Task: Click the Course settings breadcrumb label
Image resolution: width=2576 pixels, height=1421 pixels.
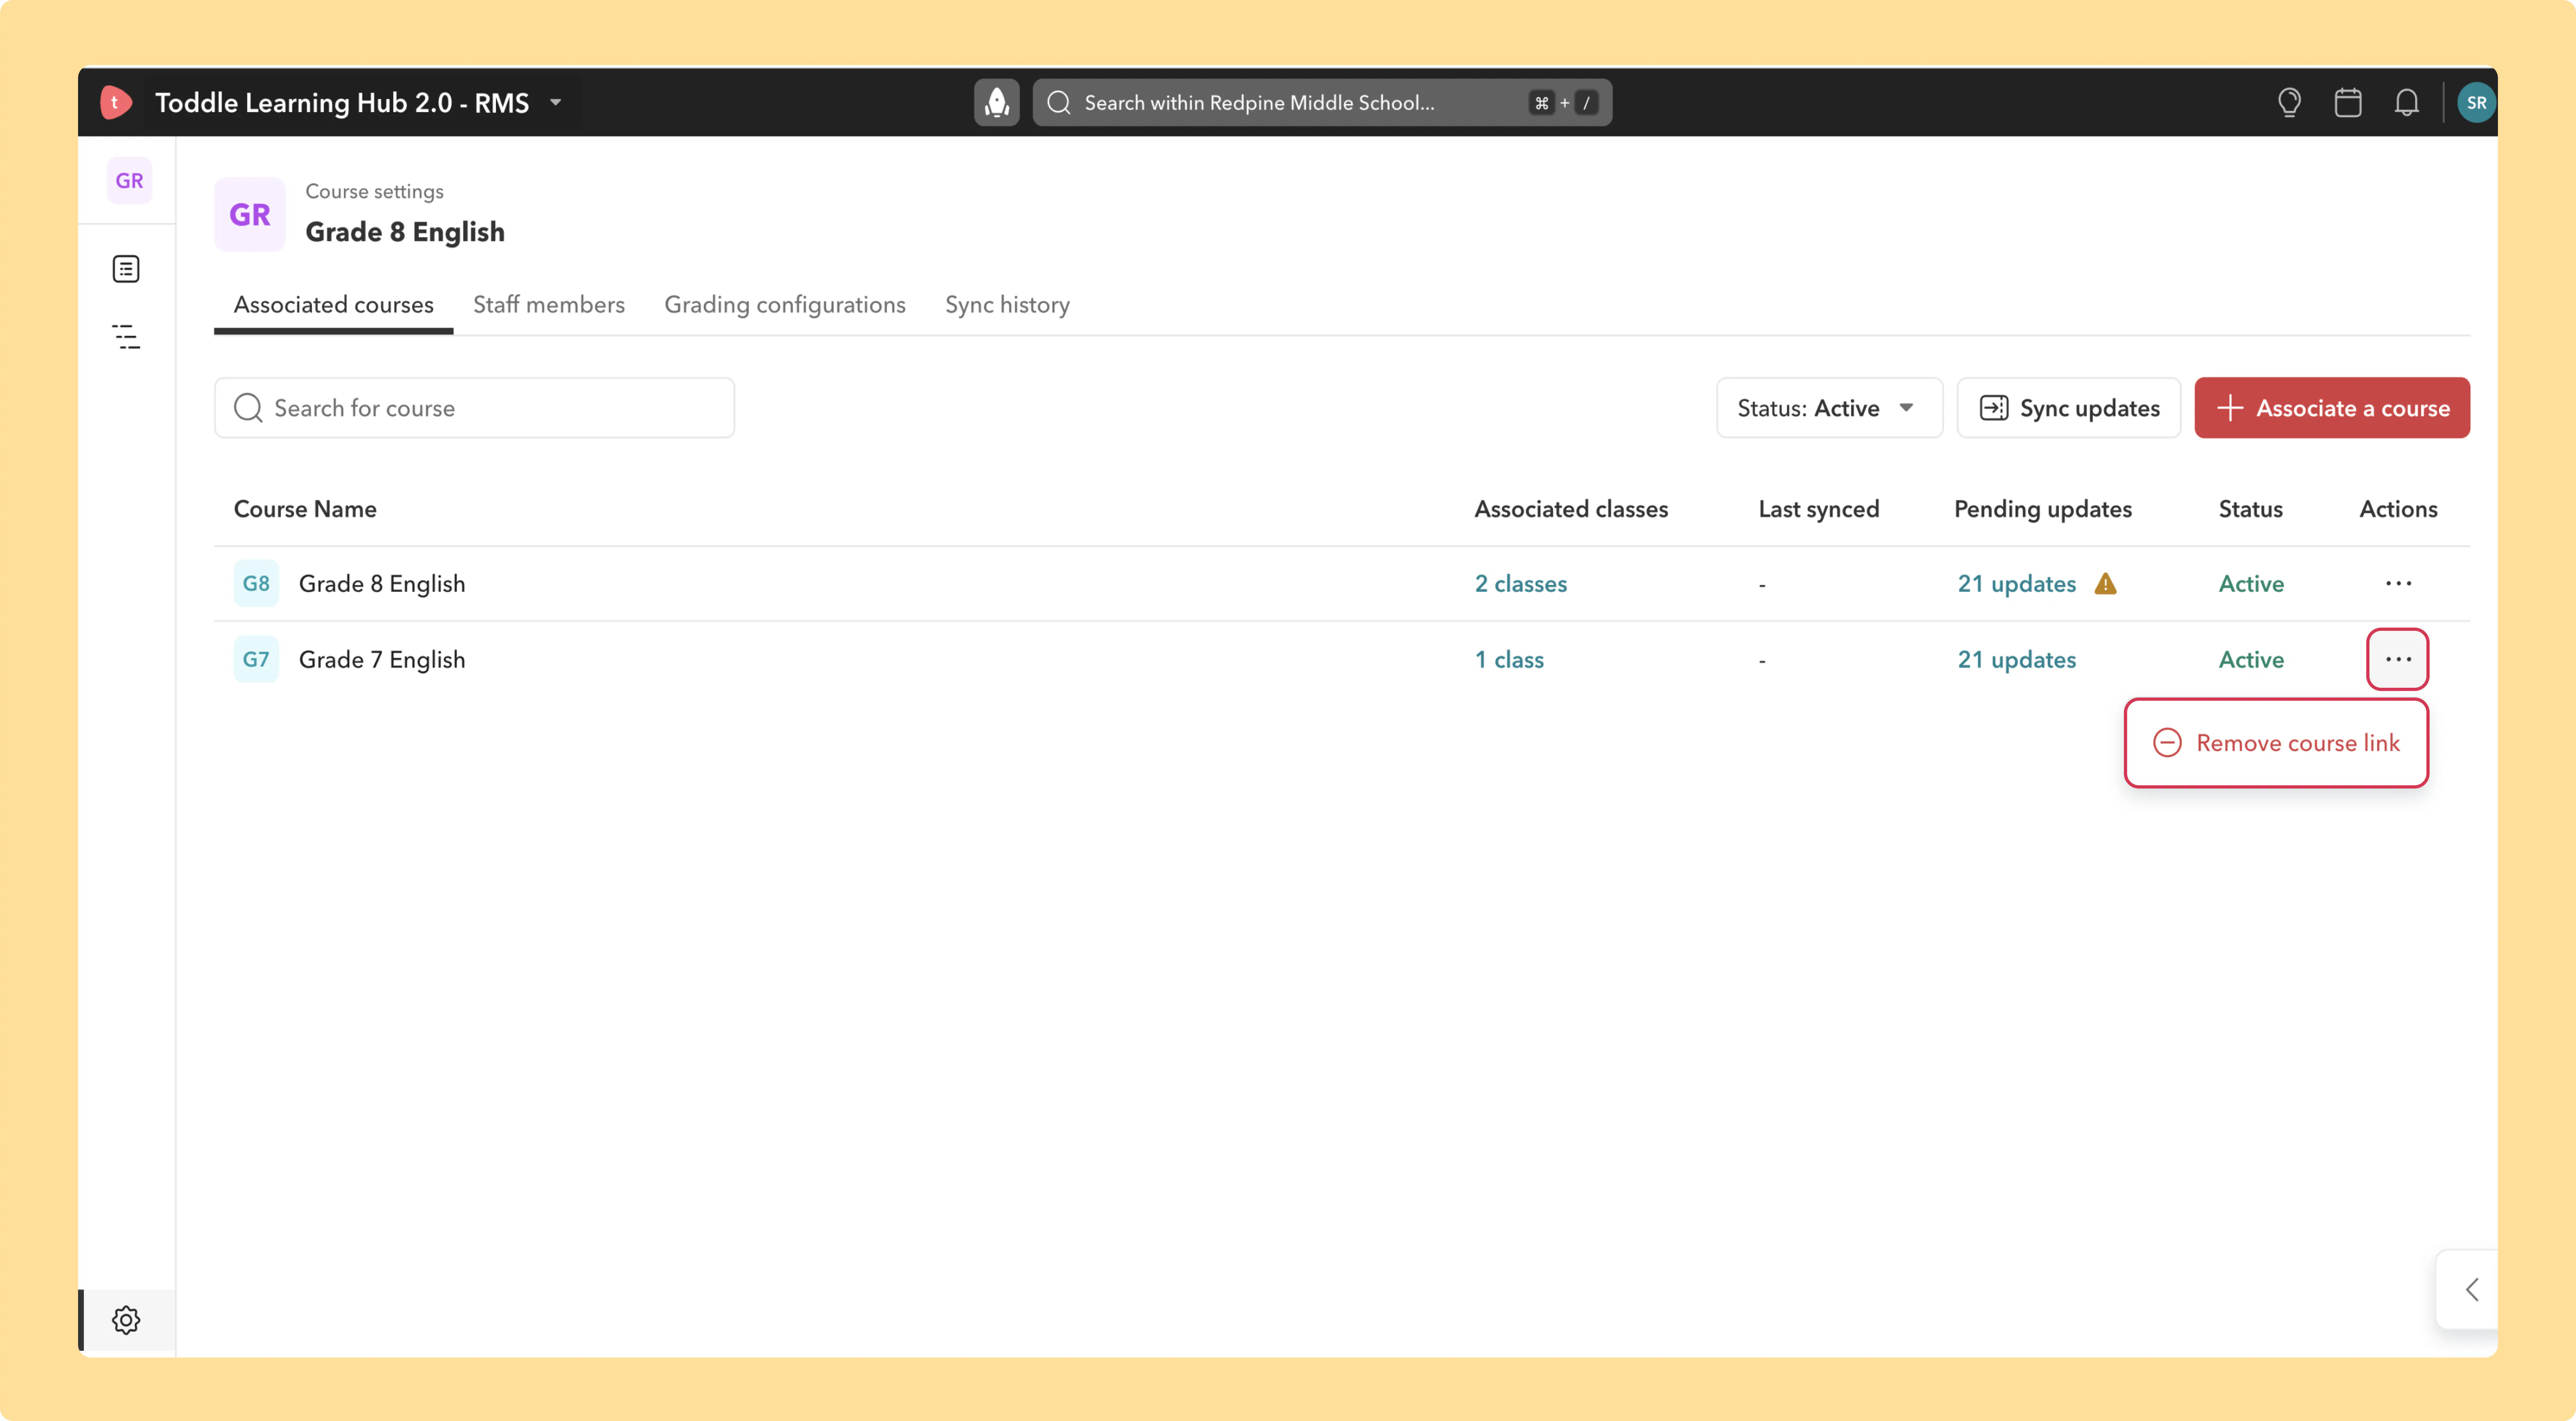Action: (x=374, y=191)
